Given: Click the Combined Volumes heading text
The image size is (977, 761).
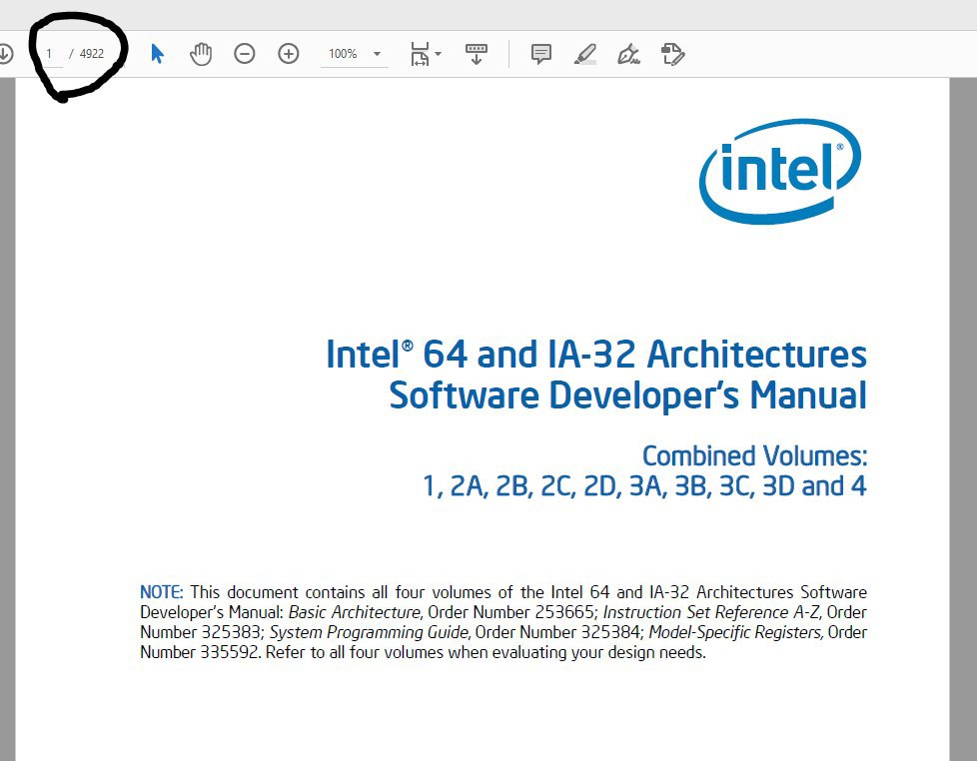Looking at the screenshot, I should (x=754, y=456).
